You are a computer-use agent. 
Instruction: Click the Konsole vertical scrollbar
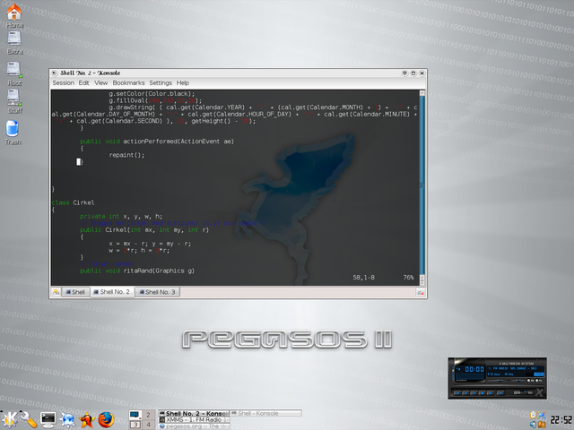[x=422, y=185]
